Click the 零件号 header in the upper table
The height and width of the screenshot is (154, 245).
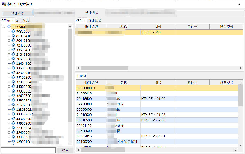(192, 27)
